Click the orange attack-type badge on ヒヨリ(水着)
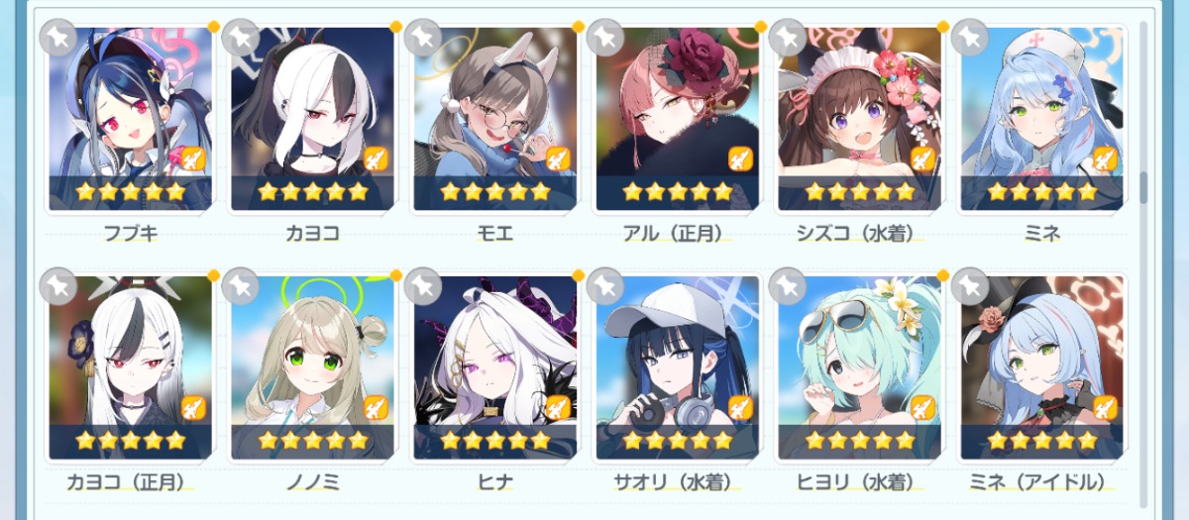 (922, 407)
